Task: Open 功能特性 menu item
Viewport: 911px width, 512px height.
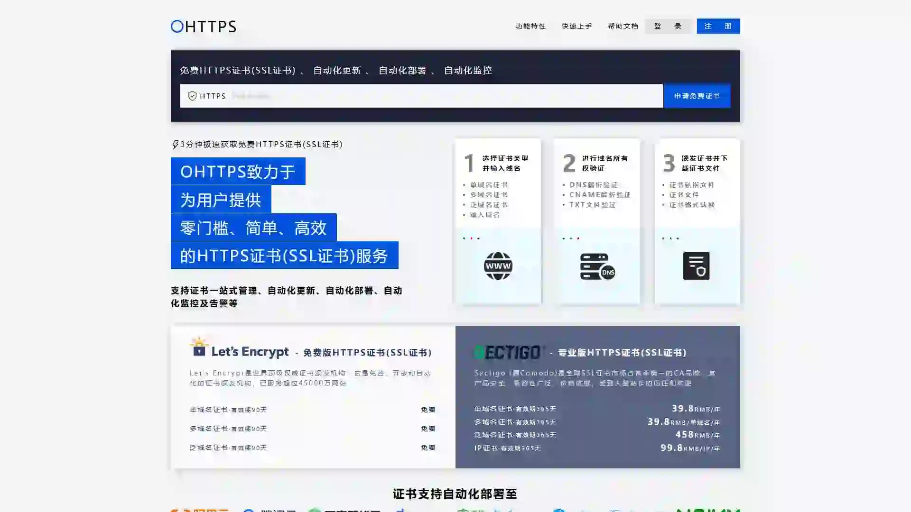Action: [530, 26]
